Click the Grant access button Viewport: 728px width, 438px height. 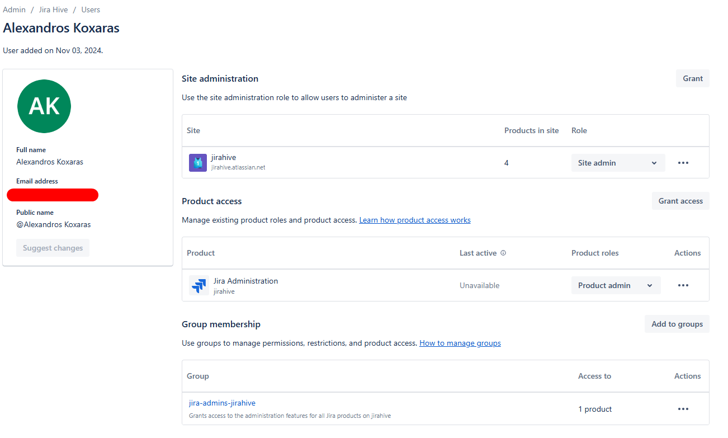coord(680,201)
